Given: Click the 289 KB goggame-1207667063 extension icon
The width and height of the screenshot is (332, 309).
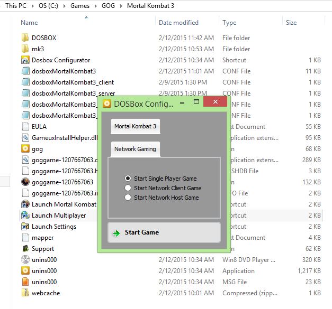Looking at the screenshot, I should pos(25,160).
